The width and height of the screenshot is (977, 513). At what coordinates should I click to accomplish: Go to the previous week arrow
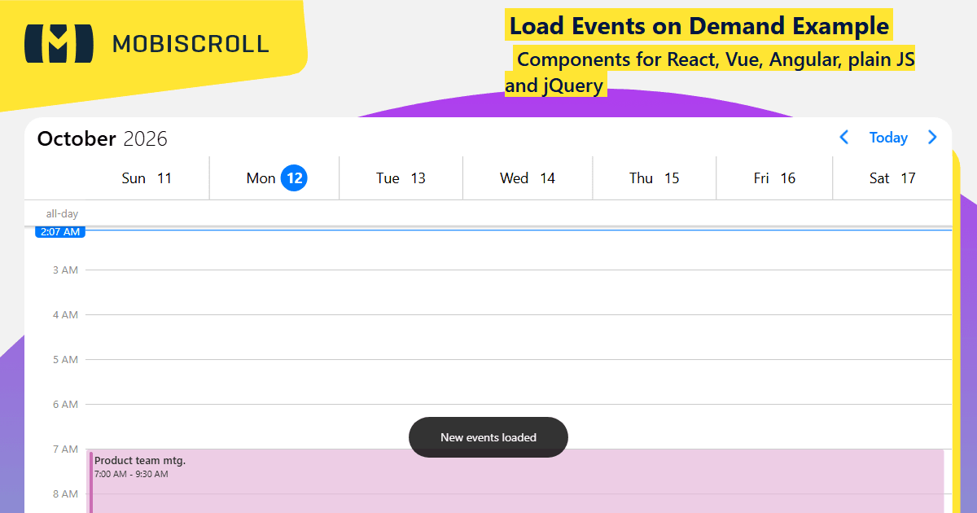(x=844, y=138)
